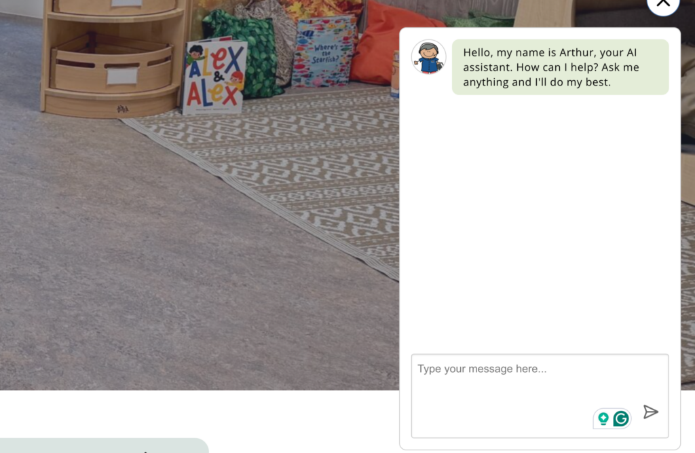Click the small logo on shelf base
The image size is (695, 453).
(x=123, y=109)
